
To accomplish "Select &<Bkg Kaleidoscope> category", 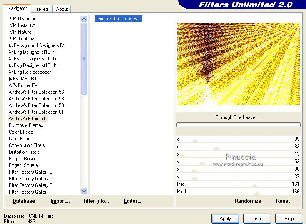I will 30,72.
